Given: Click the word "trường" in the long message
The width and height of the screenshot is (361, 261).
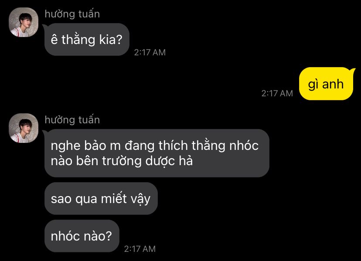Looking at the screenshot, I should point(122,161).
